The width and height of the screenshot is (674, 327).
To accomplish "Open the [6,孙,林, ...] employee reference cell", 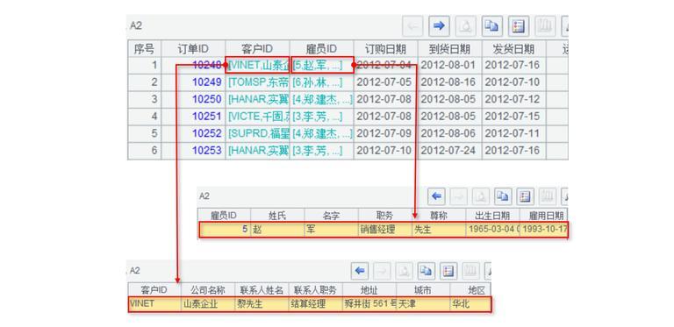I will tap(321, 82).
